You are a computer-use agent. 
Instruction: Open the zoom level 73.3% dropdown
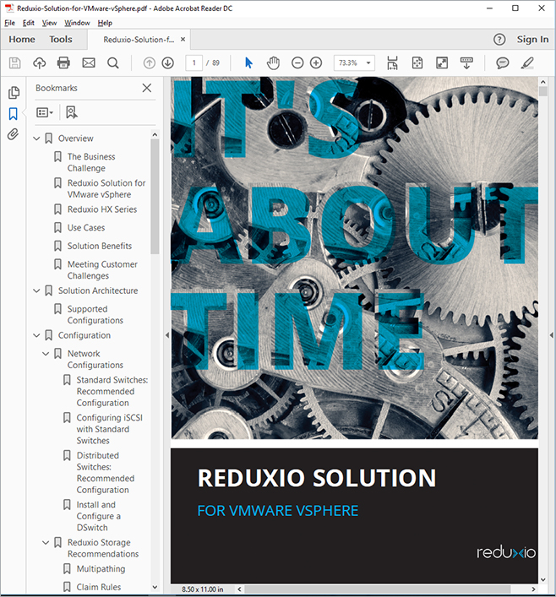(368, 62)
